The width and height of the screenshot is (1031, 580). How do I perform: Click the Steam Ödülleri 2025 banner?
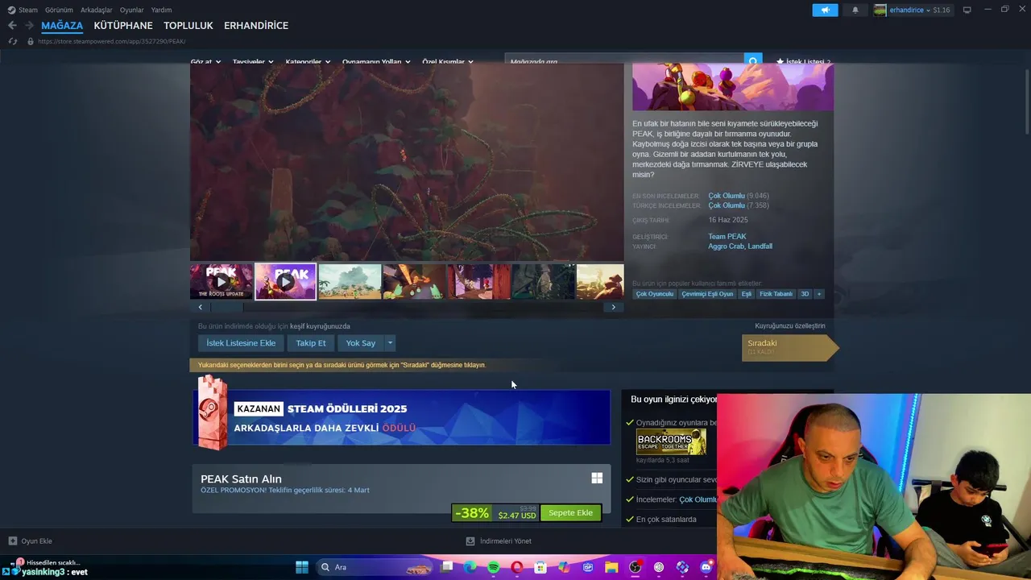click(401, 416)
